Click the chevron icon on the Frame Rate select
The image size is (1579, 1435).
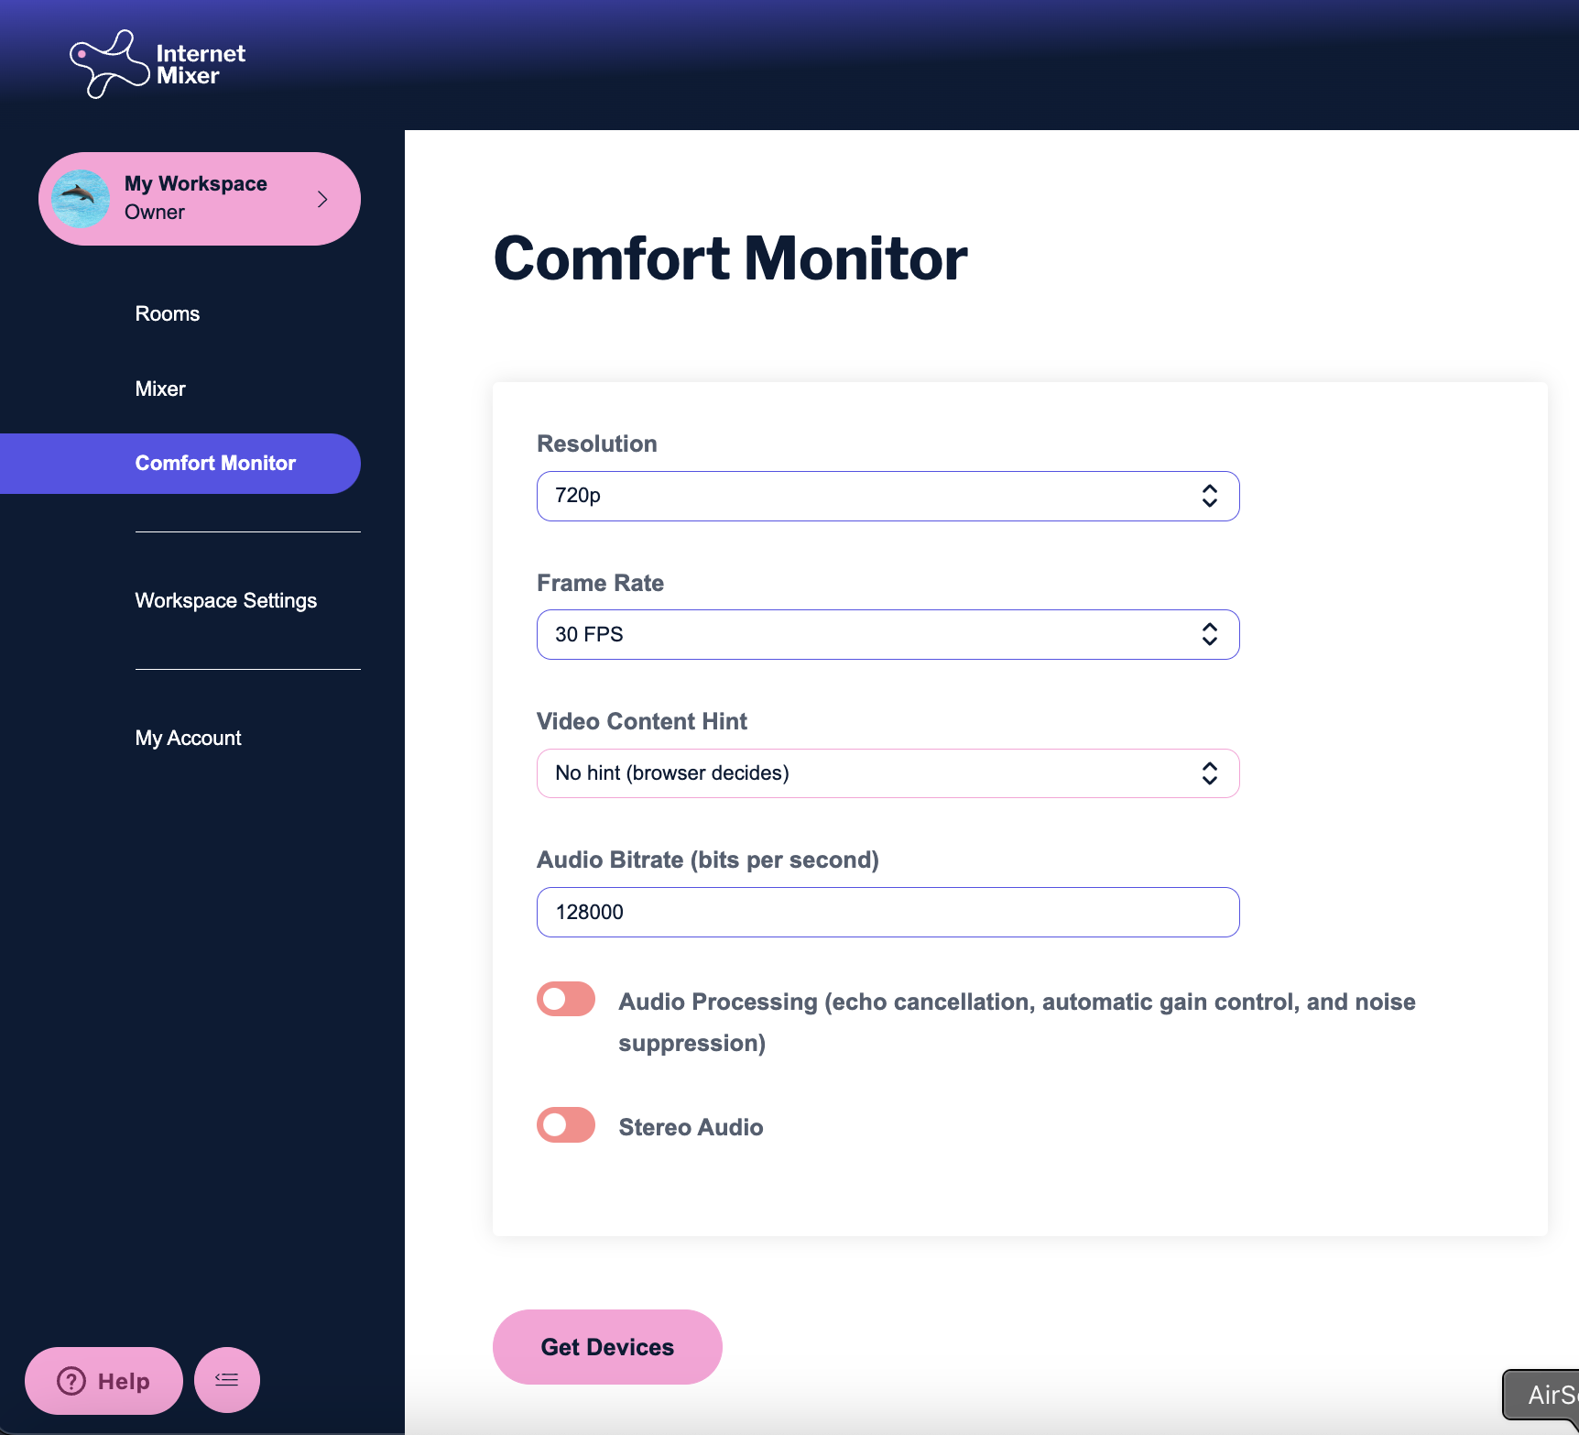tap(1209, 634)
